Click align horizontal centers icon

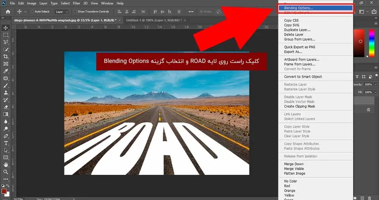coord(127,12)
